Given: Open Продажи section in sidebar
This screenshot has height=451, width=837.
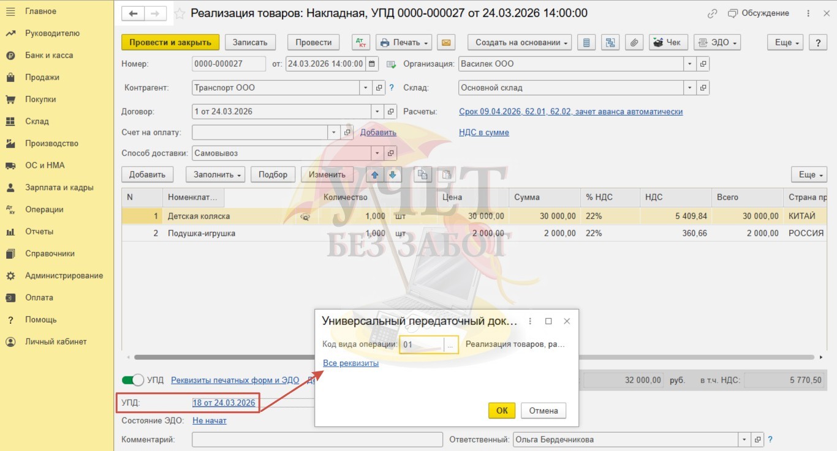Looking at the screenshot, I should point(42,77).
